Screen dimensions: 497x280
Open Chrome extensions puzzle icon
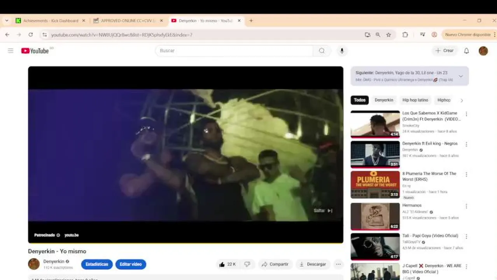(405, 35)
